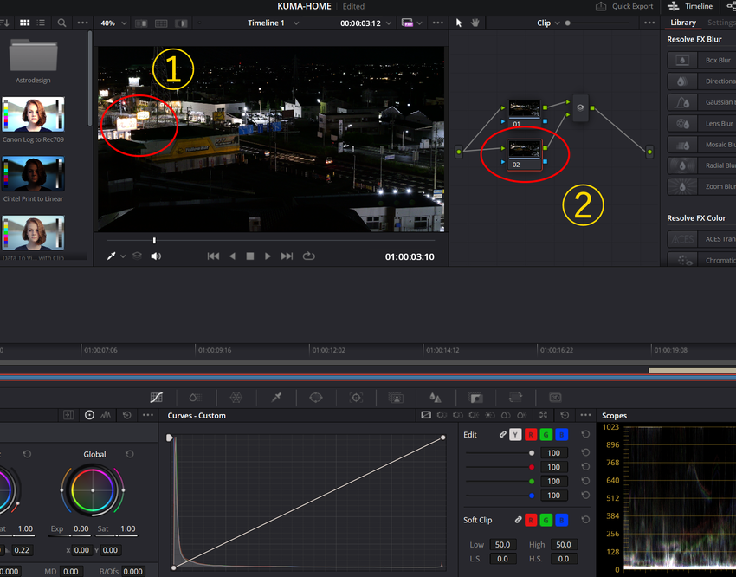
Task: Open the Sizing palette
Action: (515, 398)
